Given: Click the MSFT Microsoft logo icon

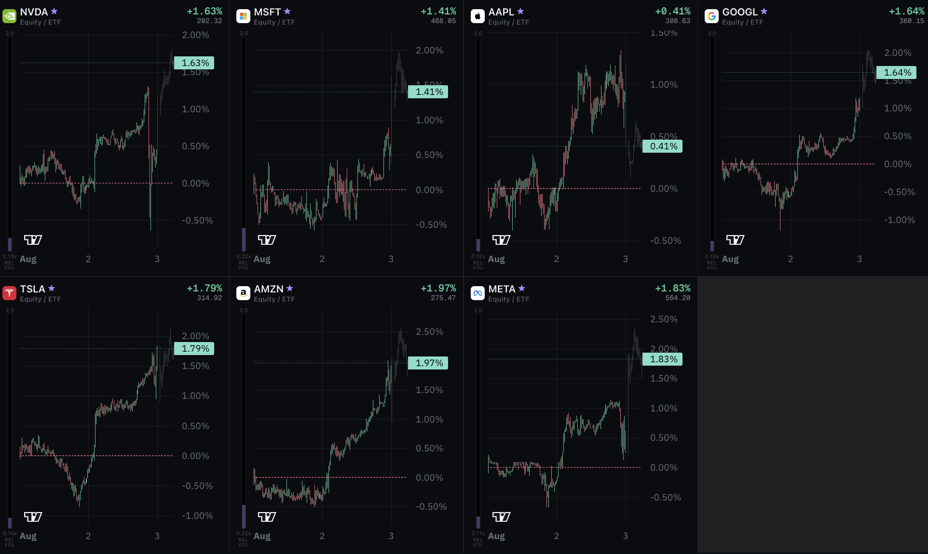Looking at the screenshot, I should pos(243,16).
